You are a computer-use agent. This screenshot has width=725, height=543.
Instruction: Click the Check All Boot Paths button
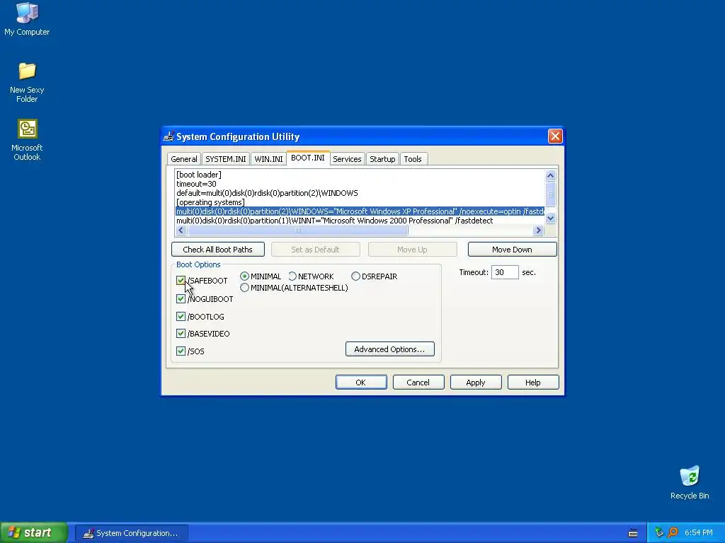pos(218,250)
